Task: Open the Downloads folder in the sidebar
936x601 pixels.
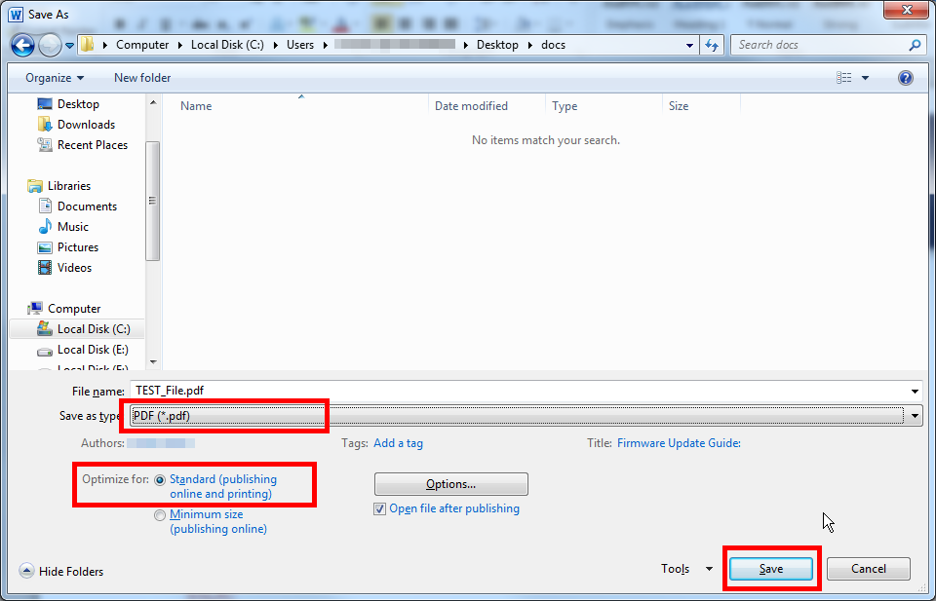Action: tap(86, 124)
